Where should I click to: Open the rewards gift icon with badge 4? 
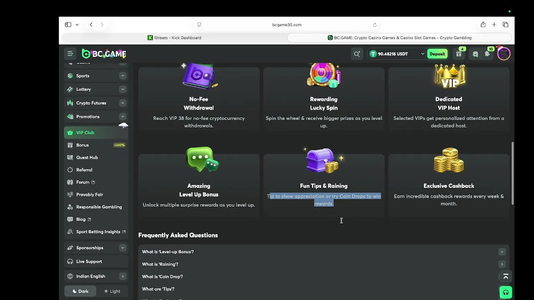pyautogui.click(x=459, y=54)
